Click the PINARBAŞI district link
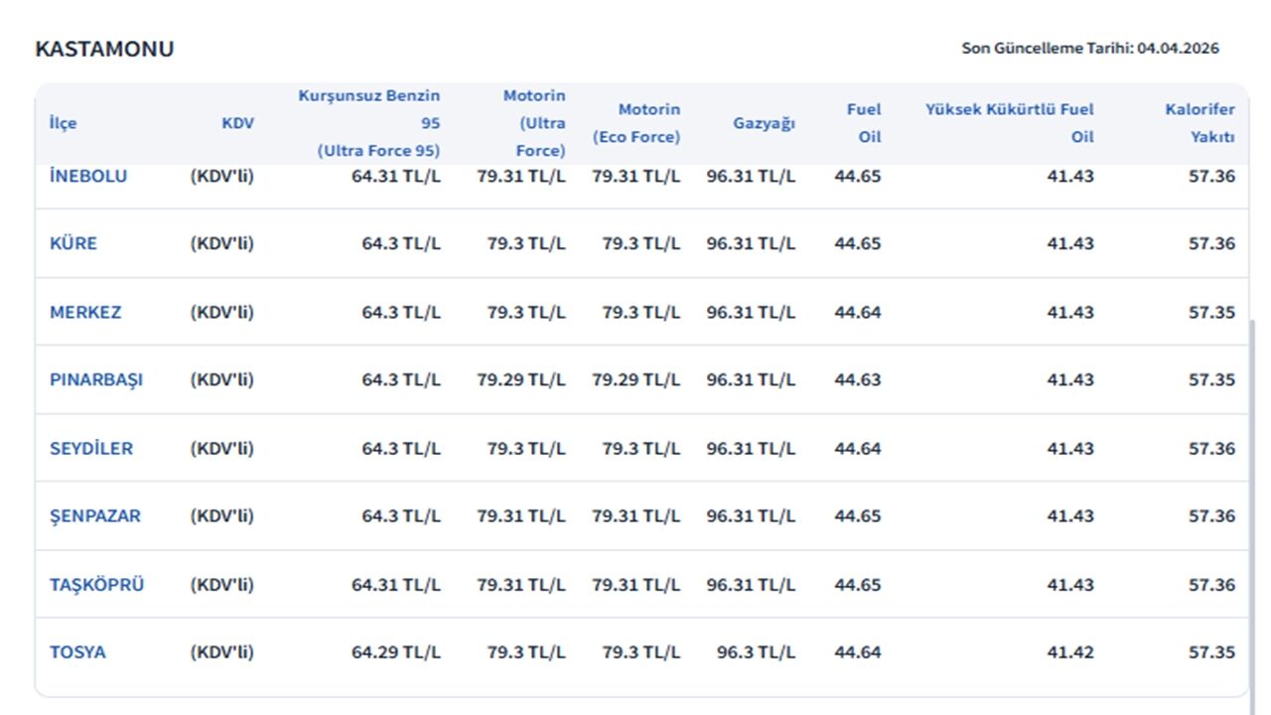Viewport: 1271px width, 715px height. point(96,380)
